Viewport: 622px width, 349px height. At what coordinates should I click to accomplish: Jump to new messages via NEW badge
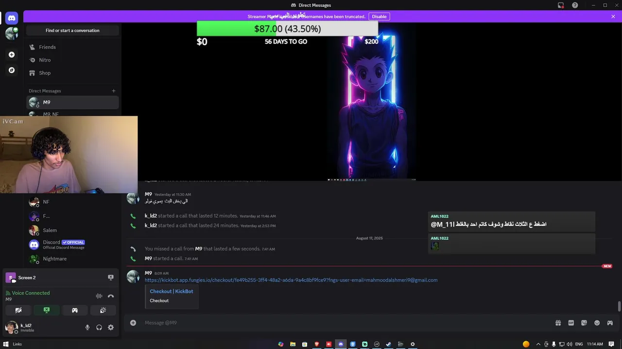[607, 266]
